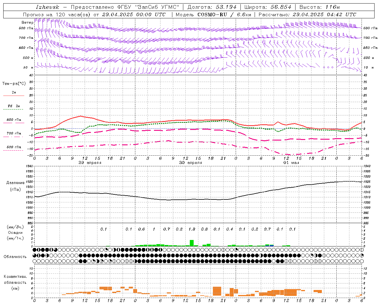Click the 0.4 precipitation amount value
This screenshot has width=379, height=303.
click(229, 229)
